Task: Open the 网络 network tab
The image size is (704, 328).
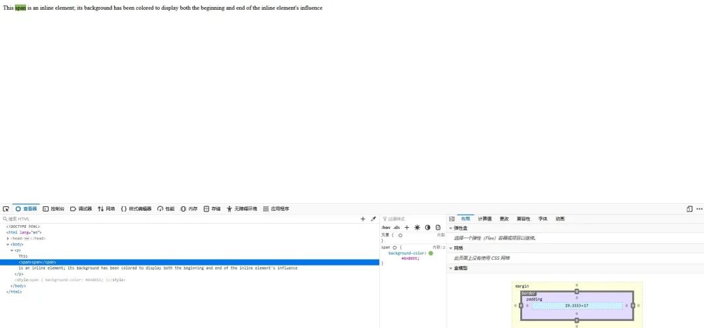Action: (x=106, y=209)
